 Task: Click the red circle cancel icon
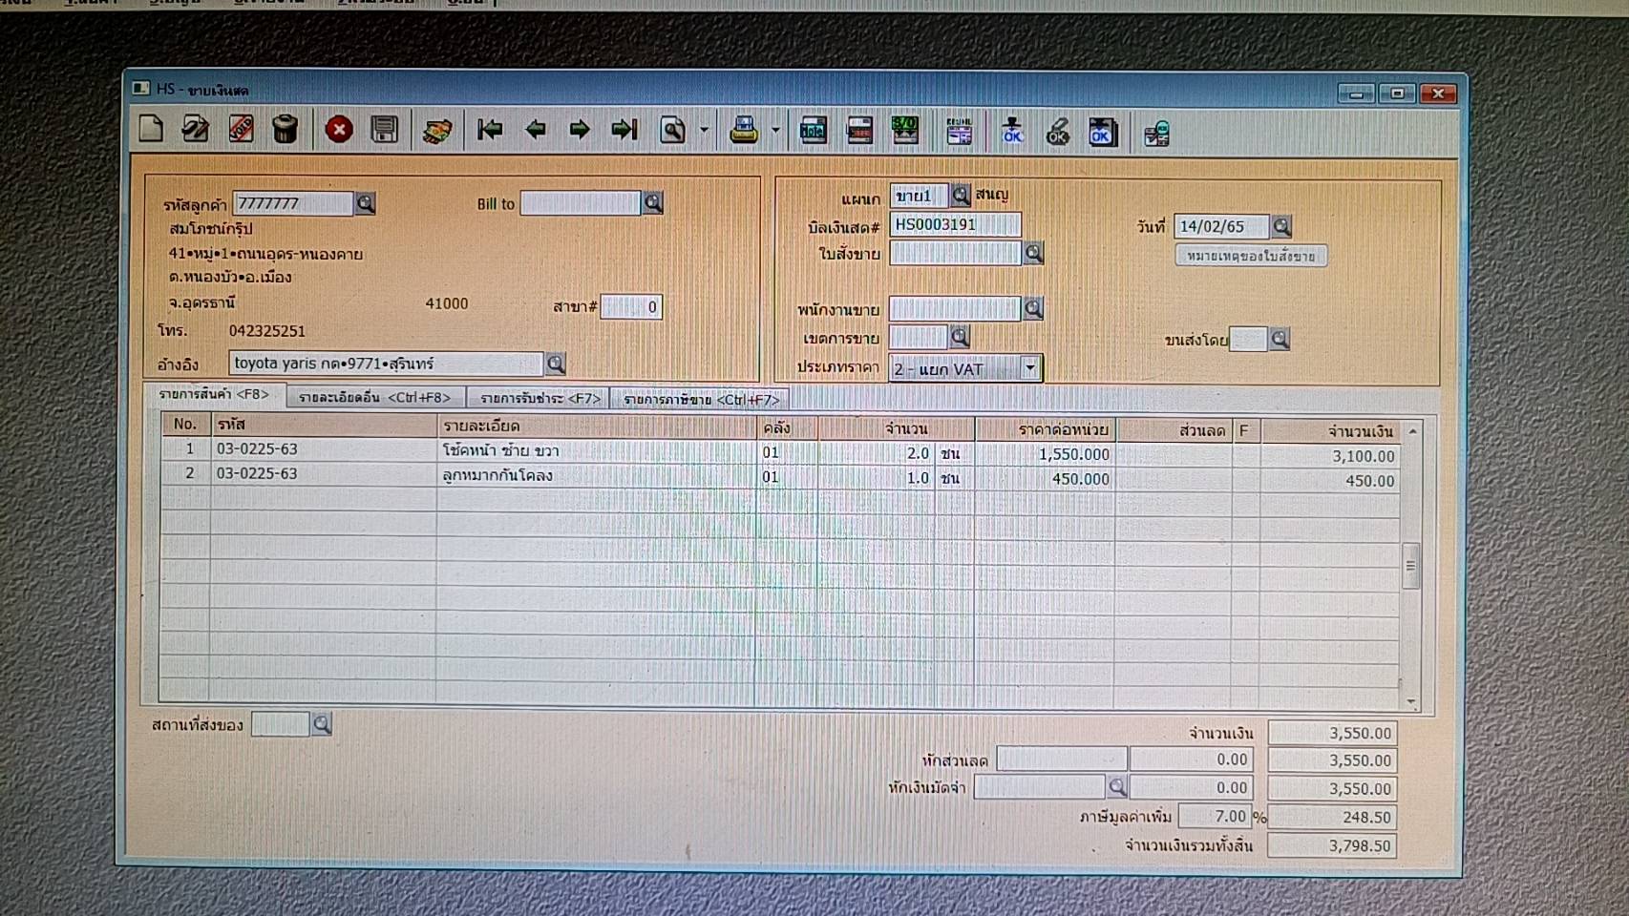pos(339,129)
